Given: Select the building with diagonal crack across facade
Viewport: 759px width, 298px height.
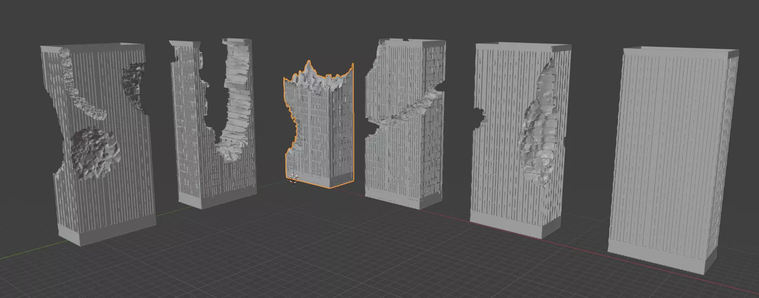Looking at the screenshot, I should click(x=406, y=123).
